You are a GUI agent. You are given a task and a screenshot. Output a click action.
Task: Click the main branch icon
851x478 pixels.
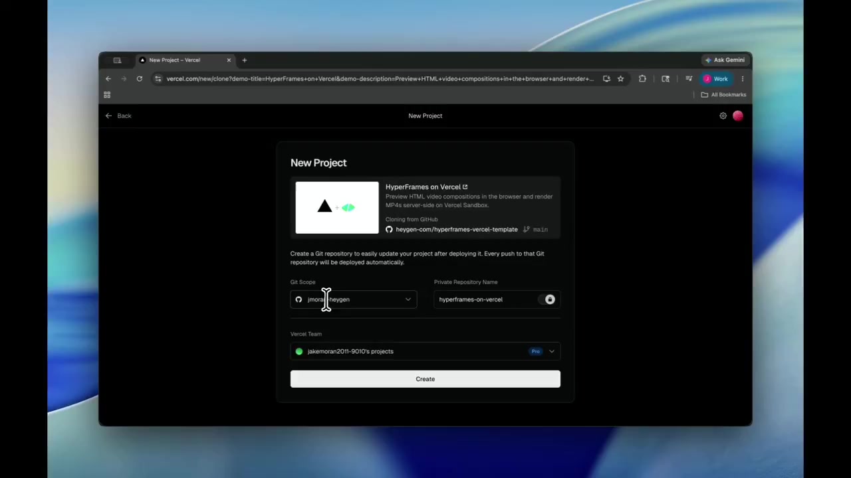coord(526,229)
